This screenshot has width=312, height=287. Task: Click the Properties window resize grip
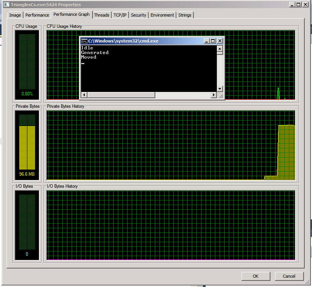[307, 282]
